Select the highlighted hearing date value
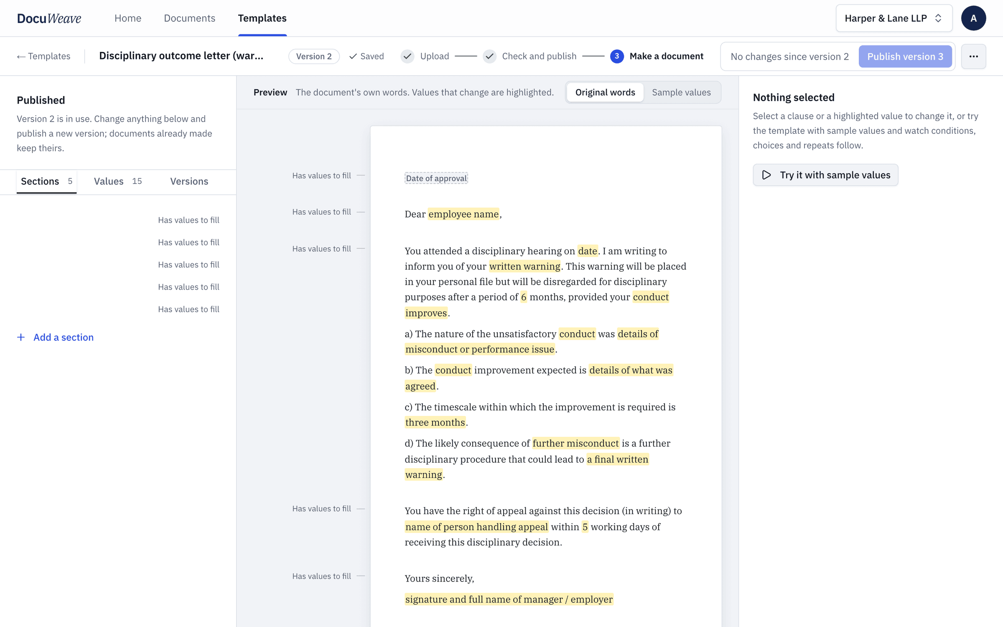Viewport: 1003px width, 627px height. pyautogui.click(x=587, y=251)
